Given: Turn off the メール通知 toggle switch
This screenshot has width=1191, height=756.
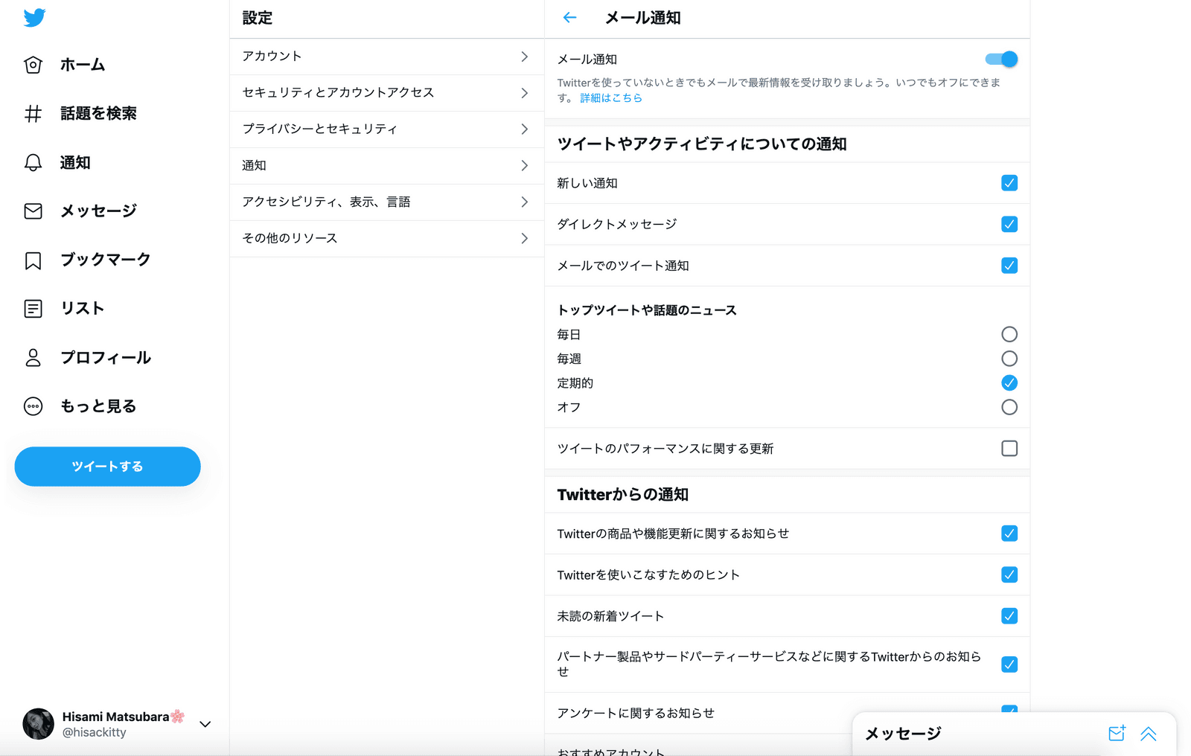Looking at the screenshot, I should (1001, 60).
